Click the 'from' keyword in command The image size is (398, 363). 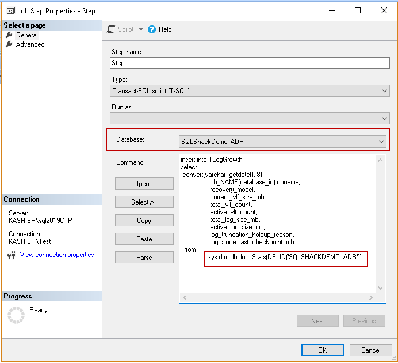(x=190, y=249)
